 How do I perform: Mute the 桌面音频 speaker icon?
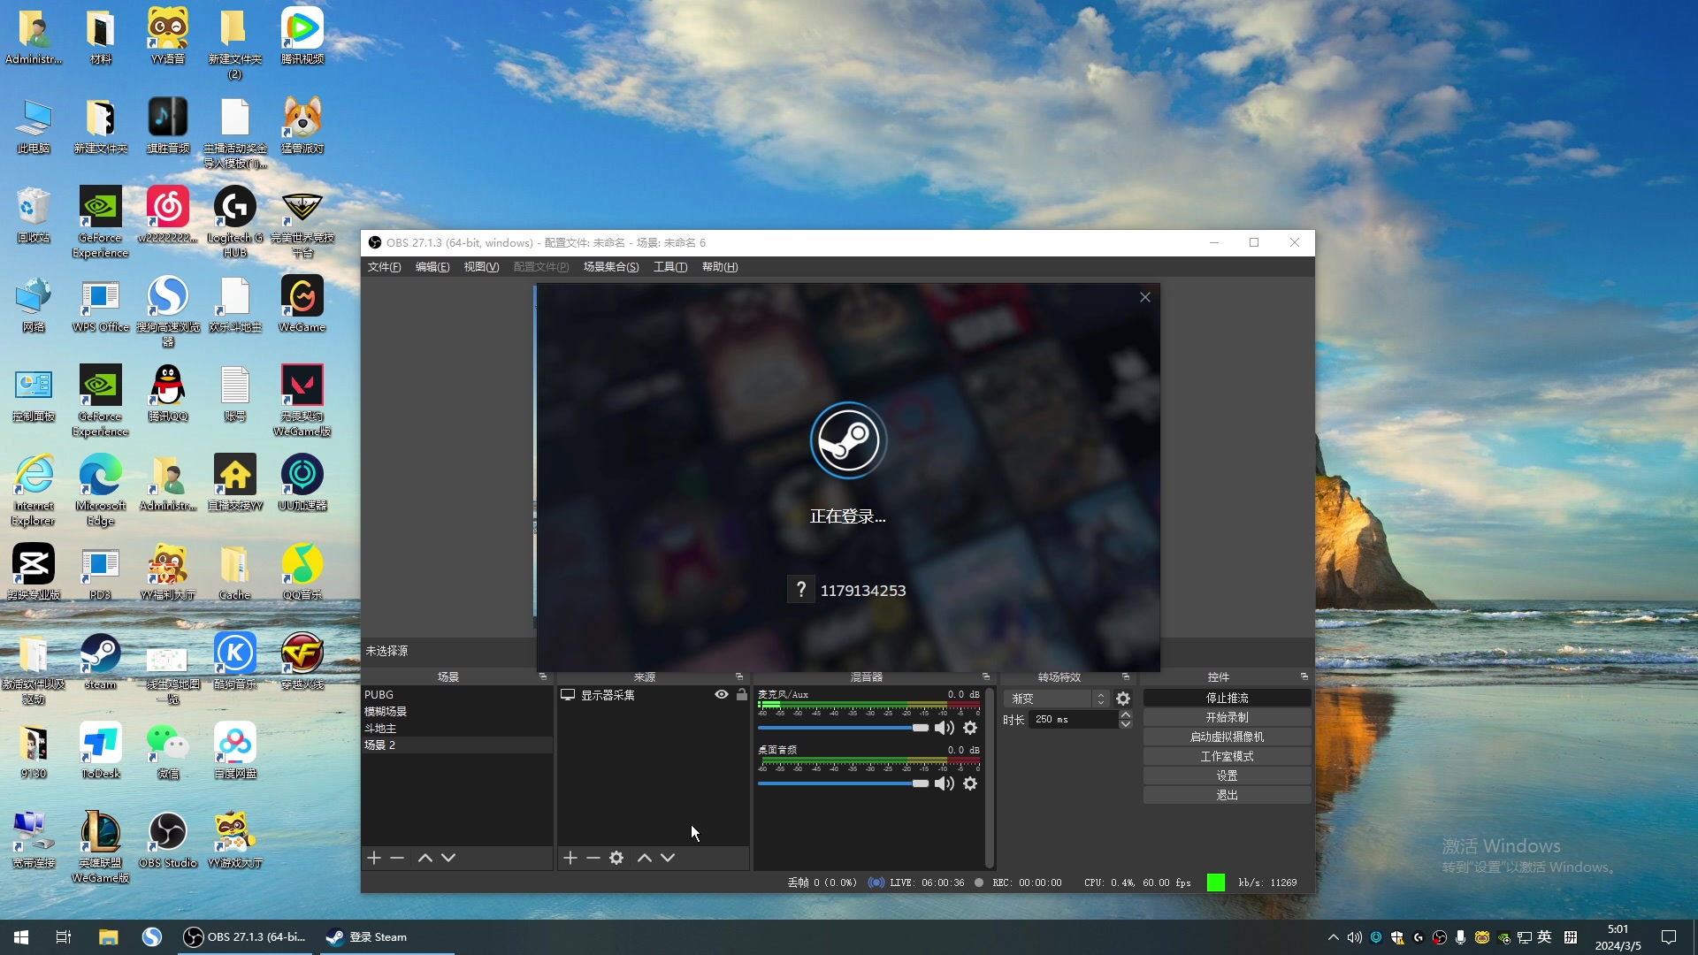[x=945, y=783]
